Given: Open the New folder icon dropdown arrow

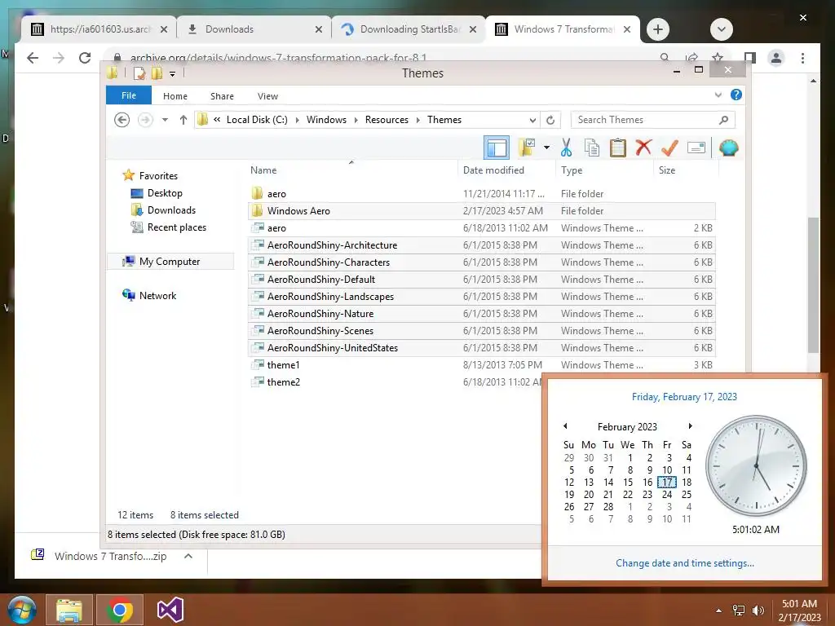Looking at the screenshot, I should (546, 148).
